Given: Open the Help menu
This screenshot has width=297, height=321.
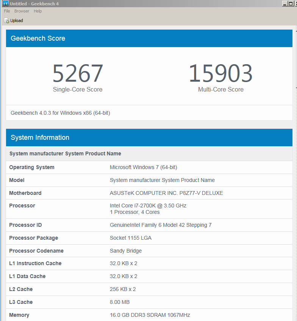Looking at the screenshot, I should click(38, 11).
